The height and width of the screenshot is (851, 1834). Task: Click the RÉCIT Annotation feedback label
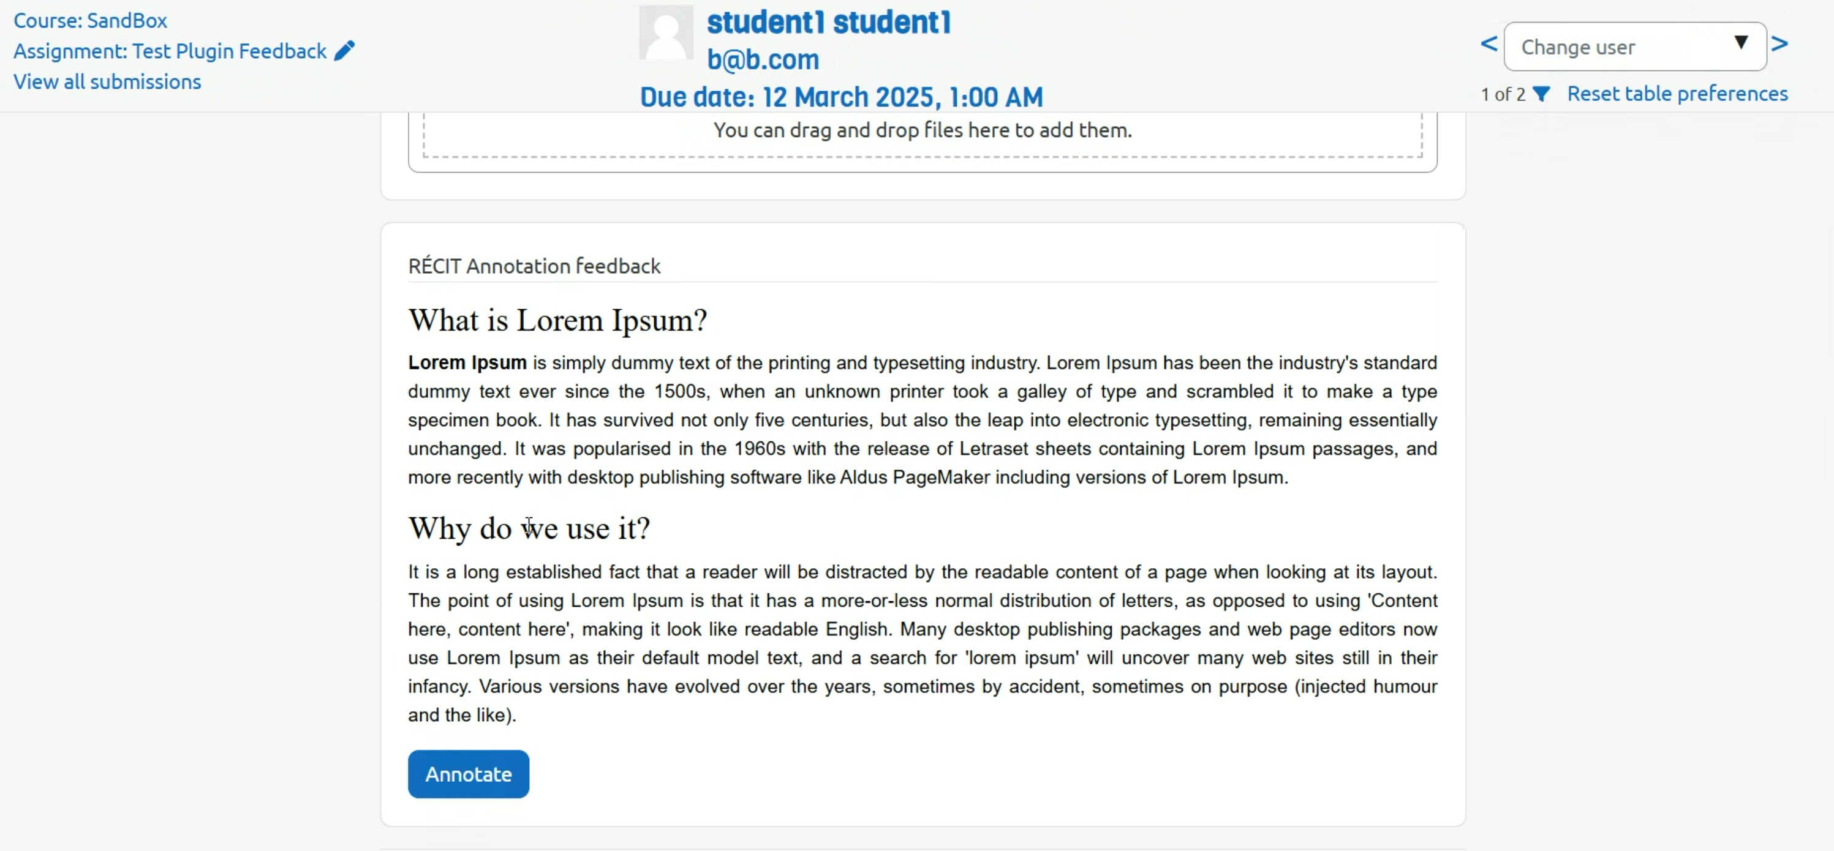[534, 266]
